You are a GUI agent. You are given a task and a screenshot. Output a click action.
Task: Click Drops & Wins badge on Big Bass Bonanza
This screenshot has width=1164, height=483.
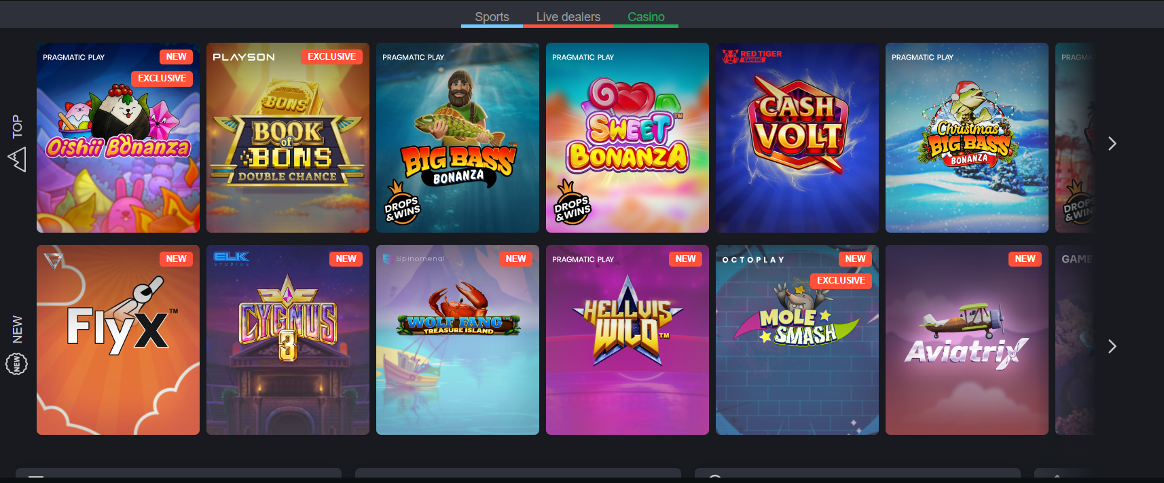click(402, 202)
